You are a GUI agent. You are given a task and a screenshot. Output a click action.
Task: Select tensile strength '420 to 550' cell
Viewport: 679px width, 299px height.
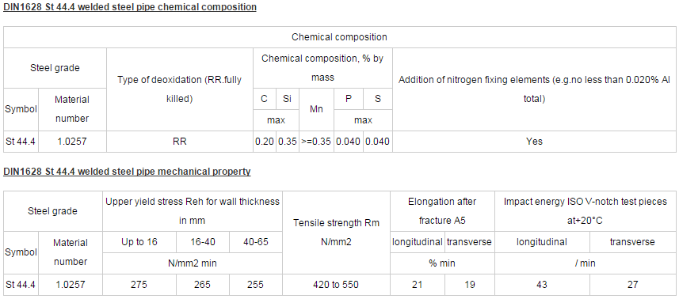point(336,285)
